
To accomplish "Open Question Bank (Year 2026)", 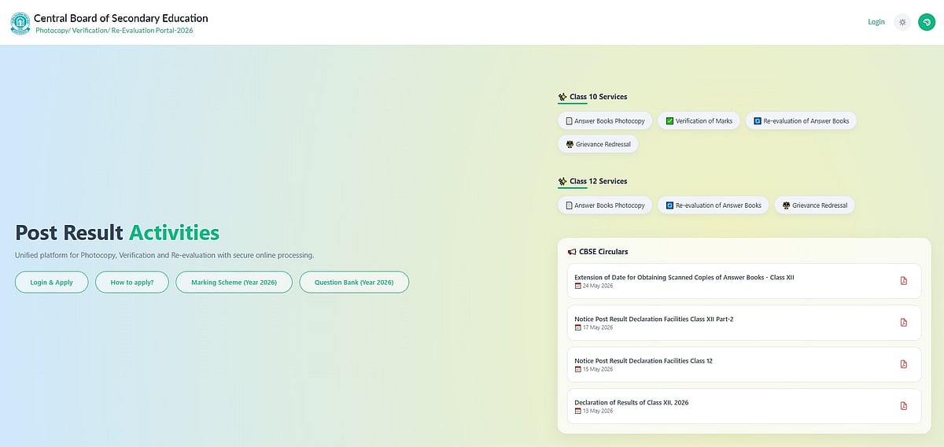I will [x=354, y=282].
